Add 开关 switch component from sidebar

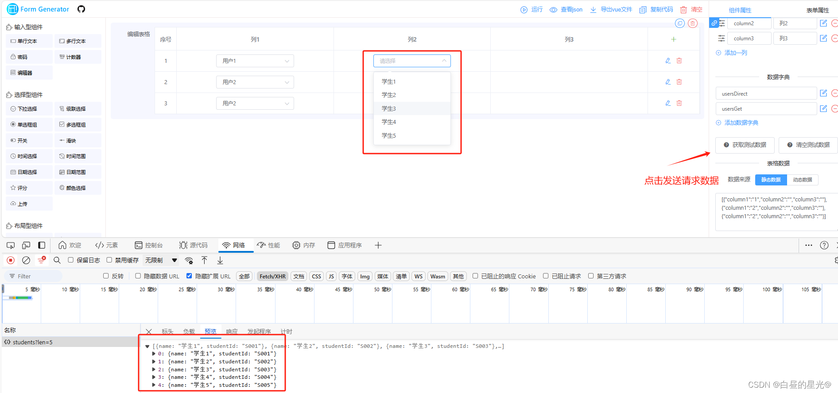pos(29,141)
